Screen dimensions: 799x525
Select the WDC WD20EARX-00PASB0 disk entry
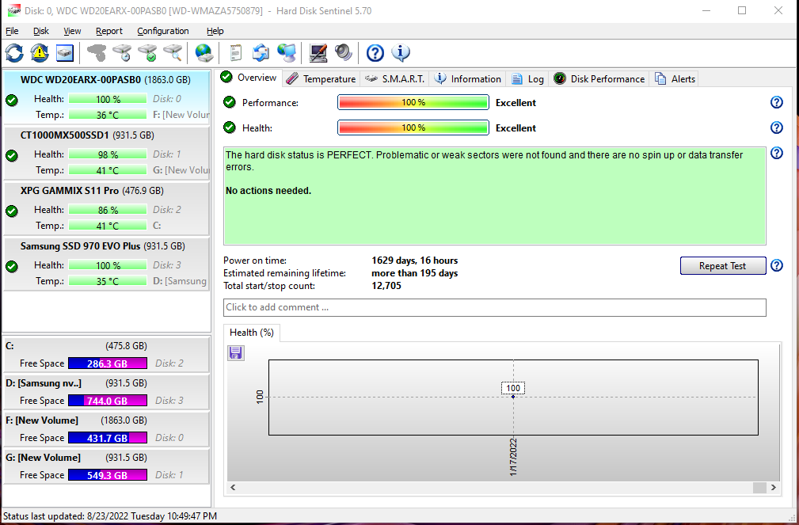click(106, 97)
